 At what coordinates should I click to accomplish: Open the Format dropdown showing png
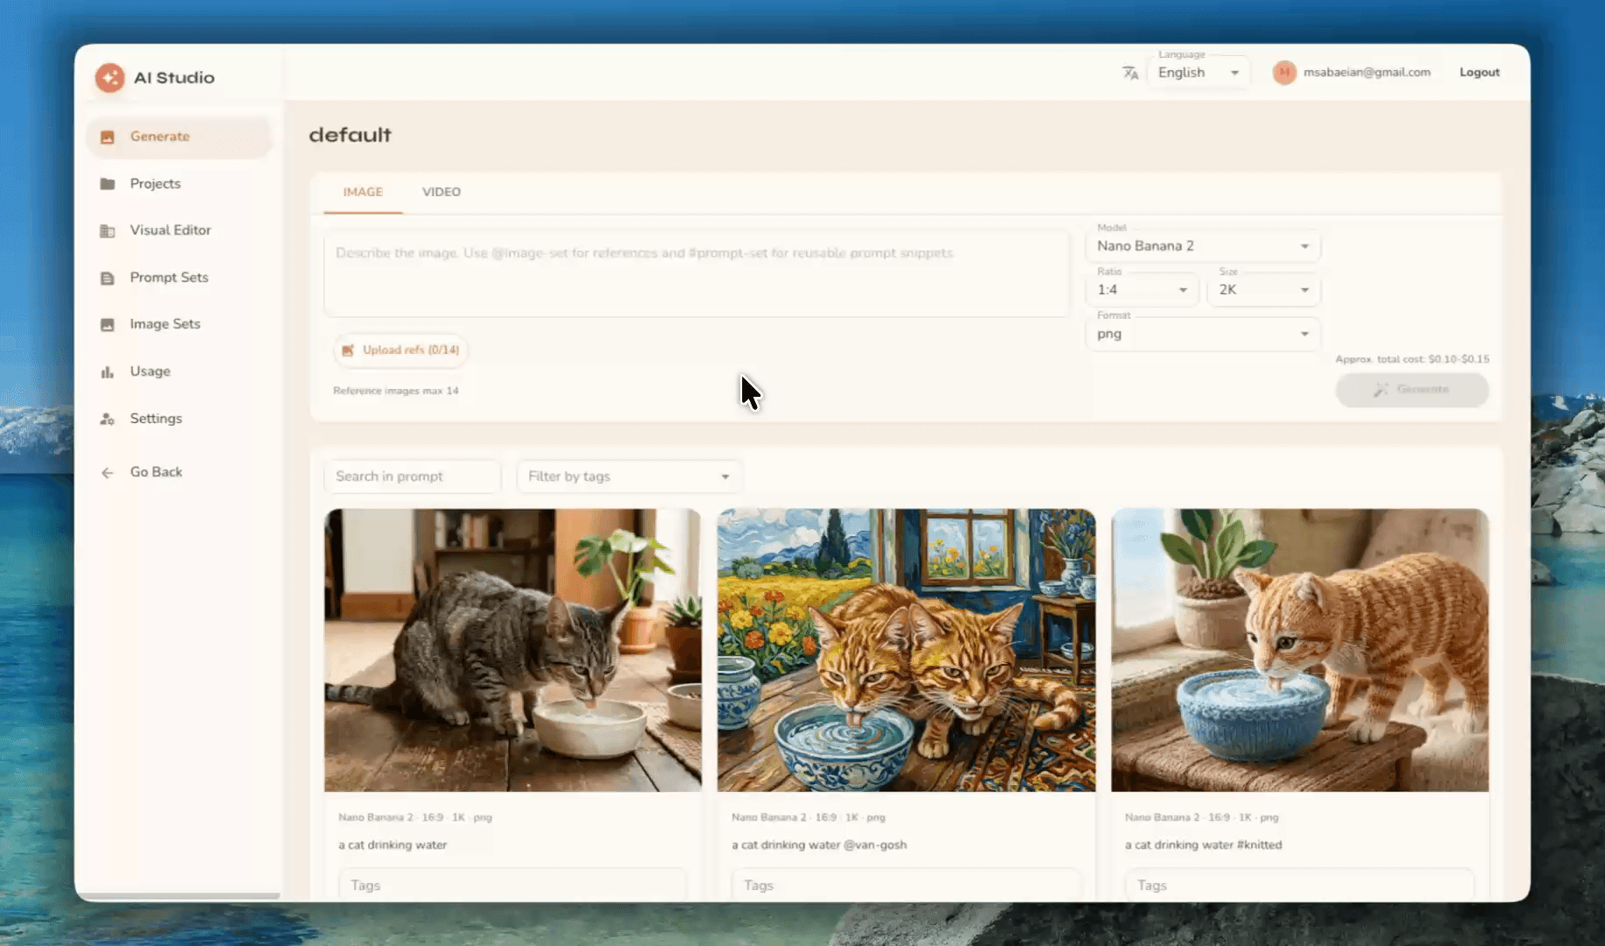1203,334
